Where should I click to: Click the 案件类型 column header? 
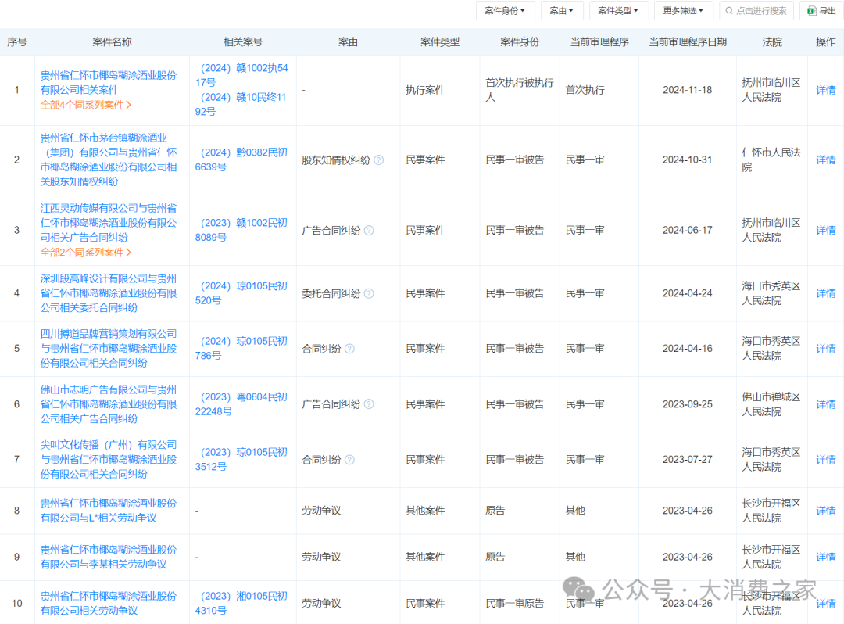tap(440, 42)
